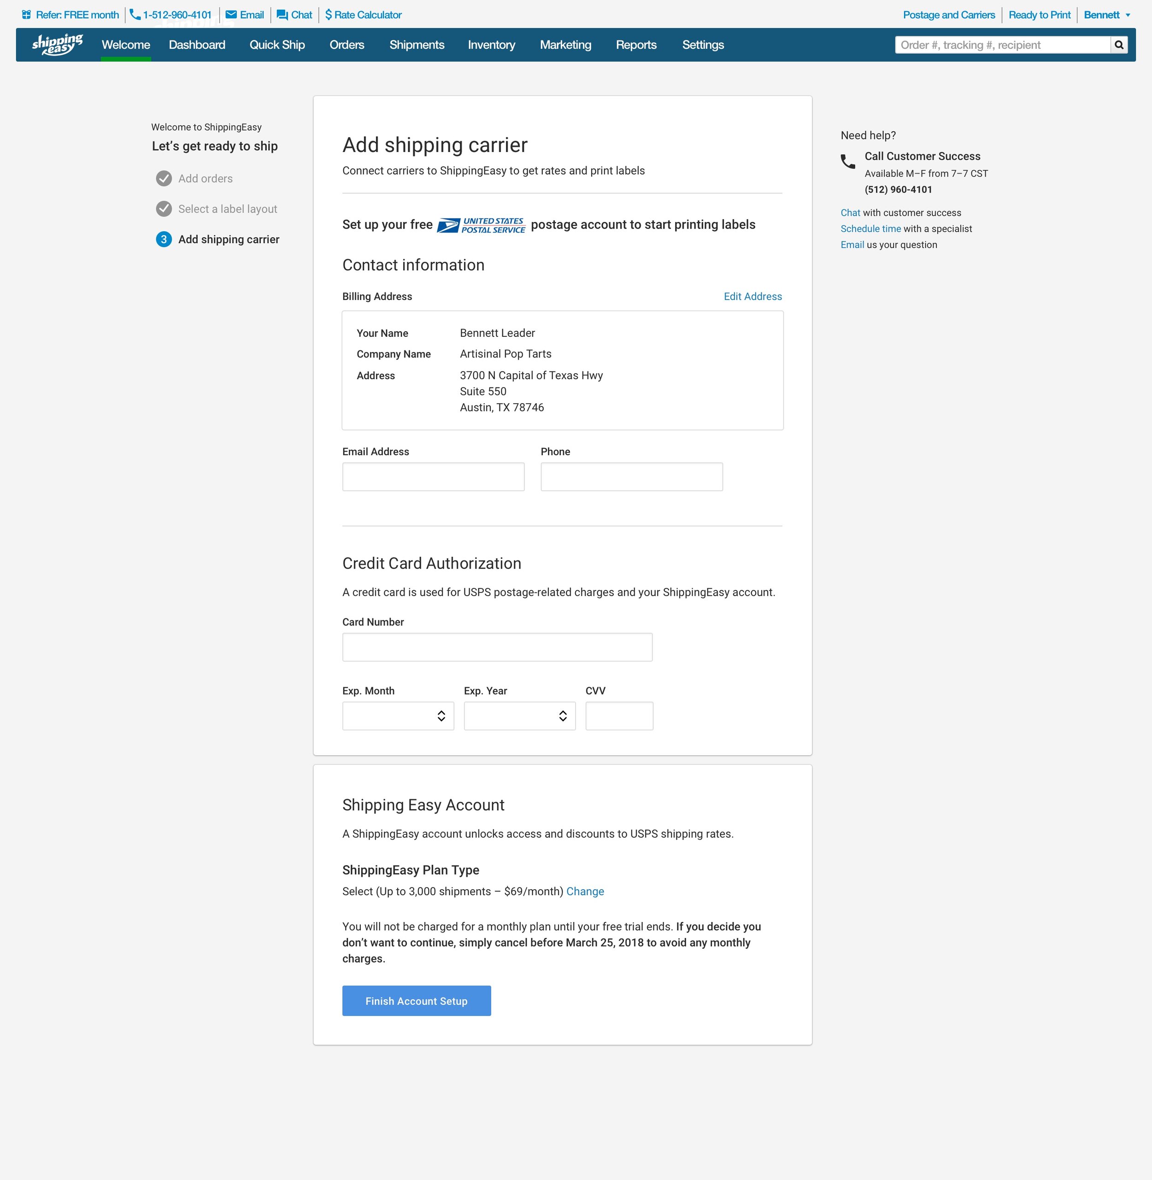
Task: Click the order search box
Action: click(1003, 45)
